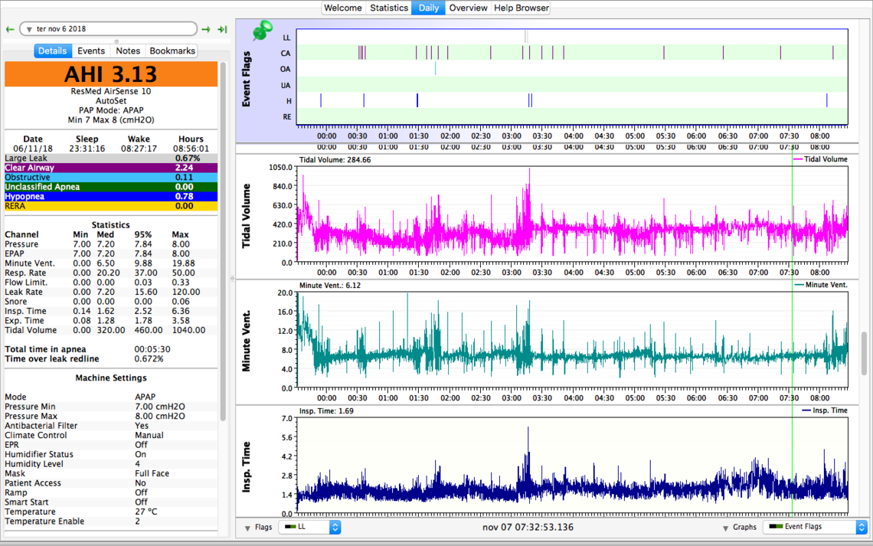Go to previous day with left arrow
The height and width of the screenshot is (546, 873).
10,29
